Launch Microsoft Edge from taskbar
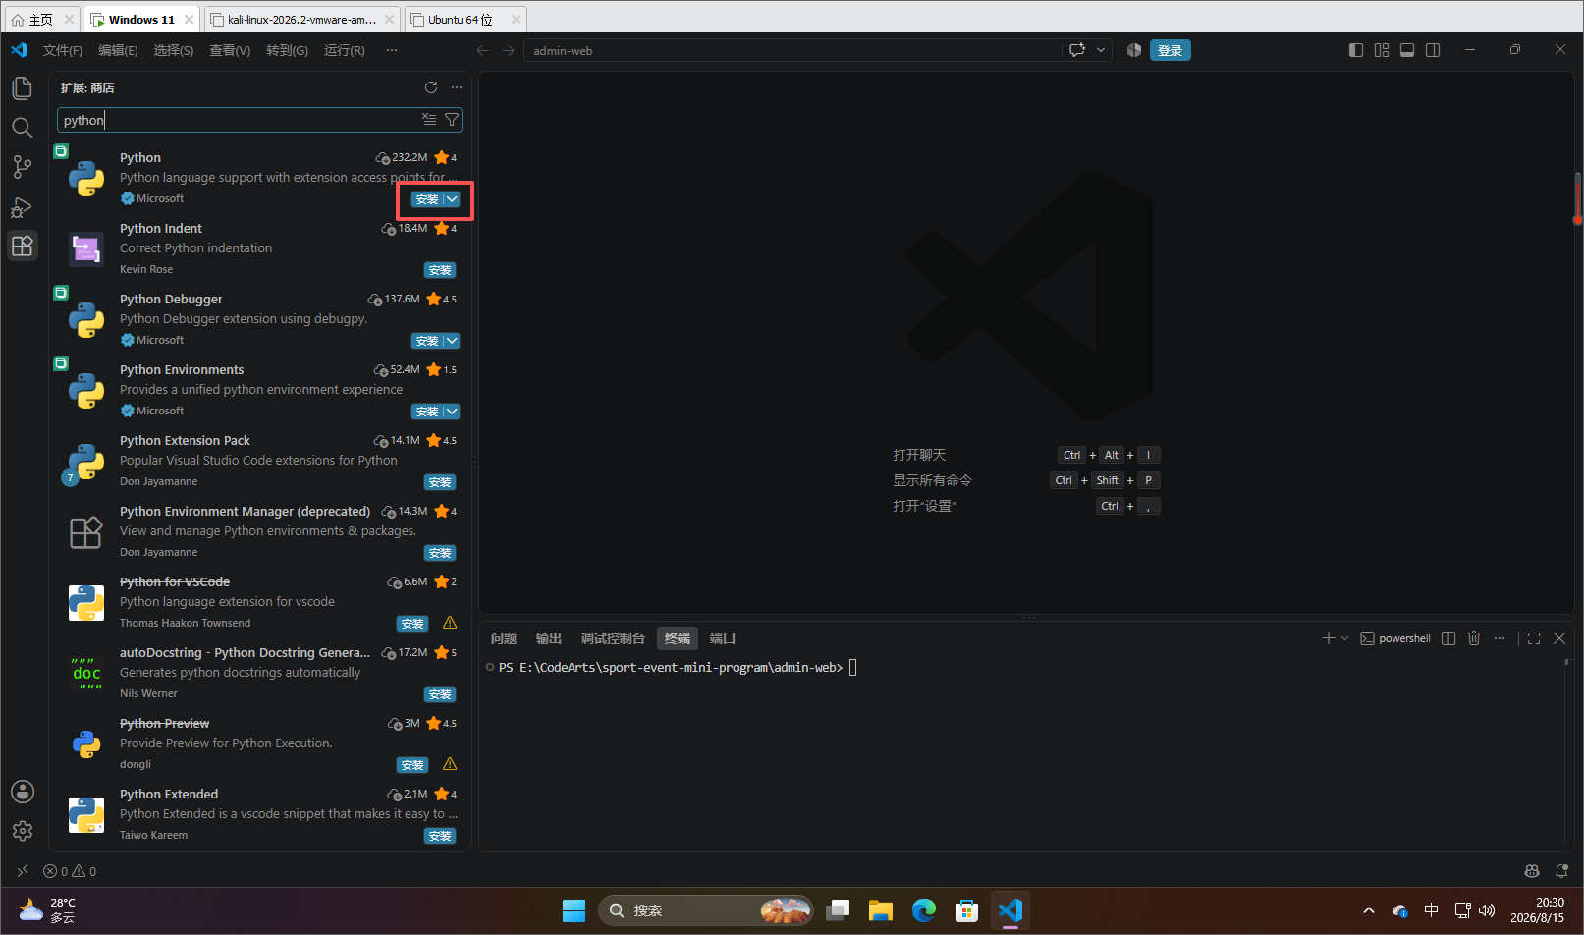The width and height of the screenshot is (1584, 935). (x=923, y=910)
